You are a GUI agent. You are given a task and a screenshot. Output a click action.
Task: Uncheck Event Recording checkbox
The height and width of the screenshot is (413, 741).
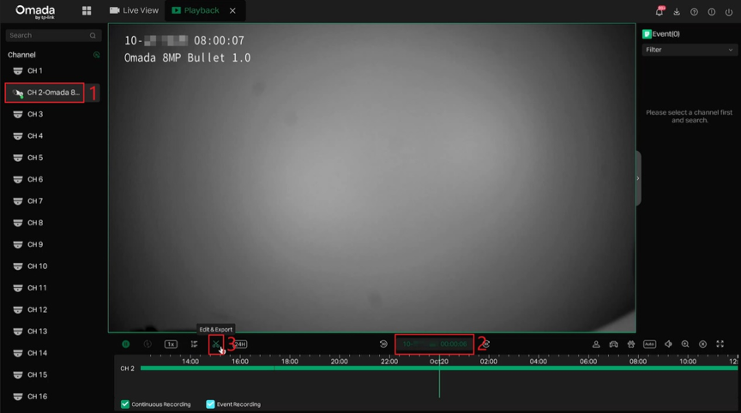click(210, 404)
